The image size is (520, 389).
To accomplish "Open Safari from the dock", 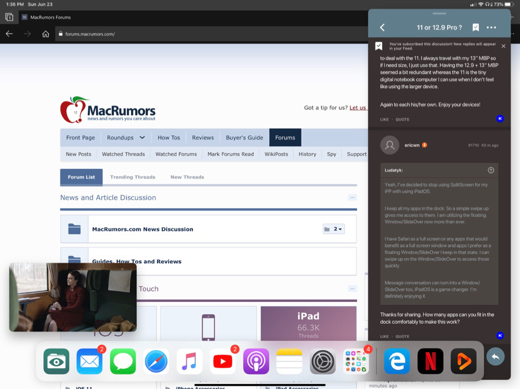I will tap(156, 361).
